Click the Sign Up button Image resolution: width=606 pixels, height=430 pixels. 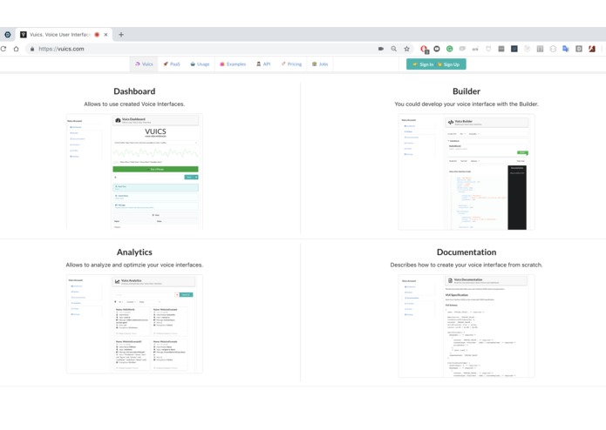(x=448, y=64)
